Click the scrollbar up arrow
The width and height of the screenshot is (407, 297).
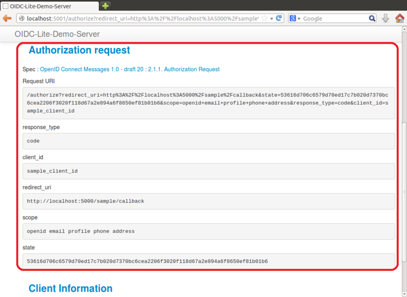pyautogui.click(x=404, y=29)
